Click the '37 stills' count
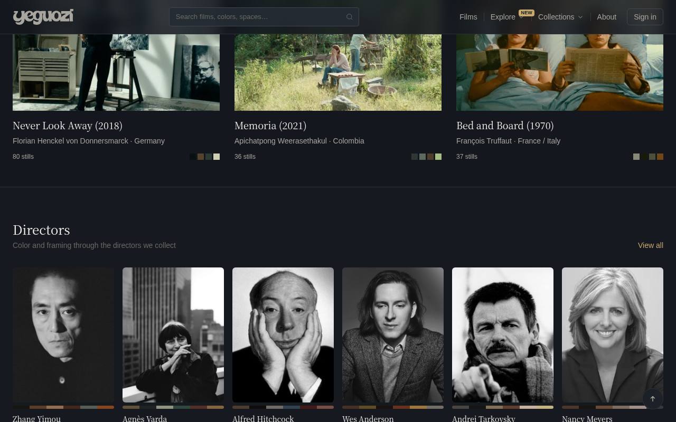The width and height of the screenshot is (676, 422). [467, 157]
